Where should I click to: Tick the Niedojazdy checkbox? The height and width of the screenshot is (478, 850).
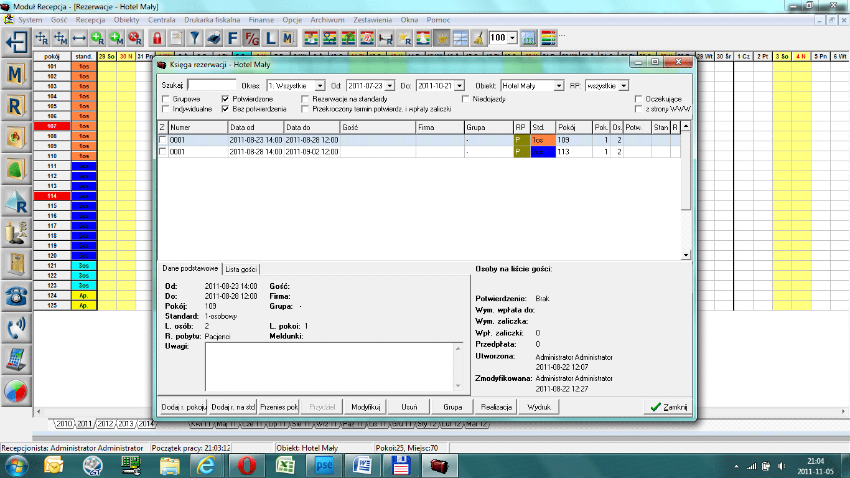[466, 99]
